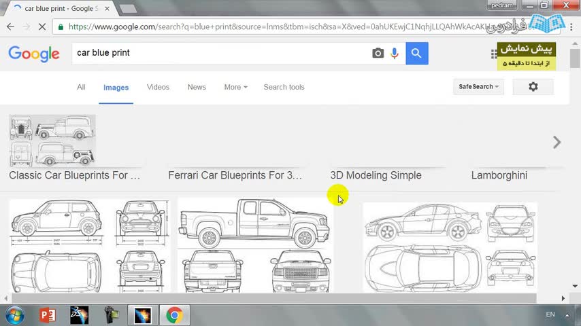This screenshot has height=326, width=581.
Task: Open settings gear options
Action: tap(533, 86)
